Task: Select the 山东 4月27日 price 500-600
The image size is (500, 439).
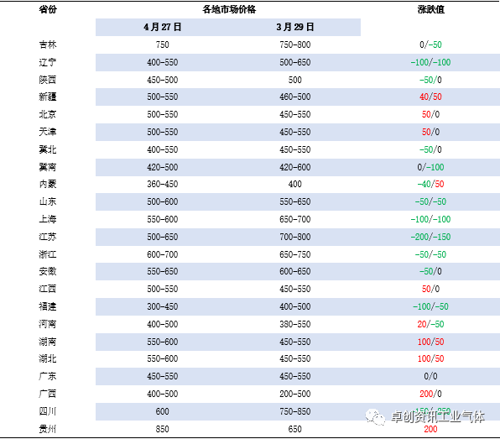Action: click(x=162, y=201)
